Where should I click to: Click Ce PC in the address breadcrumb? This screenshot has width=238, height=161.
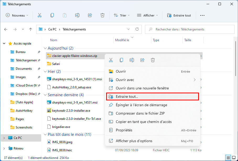52,29
